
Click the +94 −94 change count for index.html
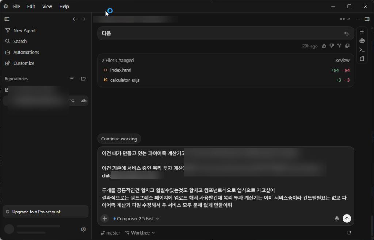340,70
